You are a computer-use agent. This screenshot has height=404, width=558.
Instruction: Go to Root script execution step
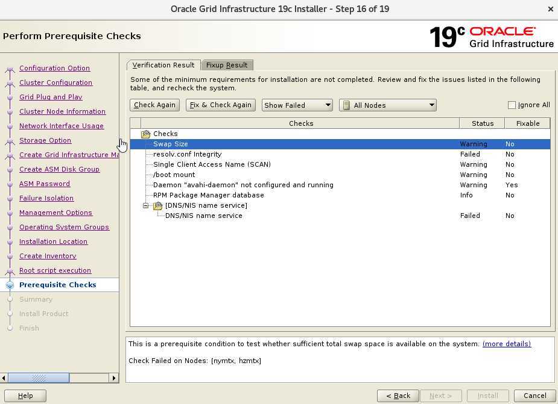pos(55,270)
